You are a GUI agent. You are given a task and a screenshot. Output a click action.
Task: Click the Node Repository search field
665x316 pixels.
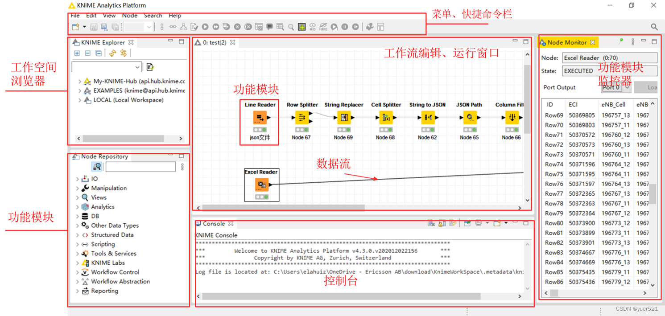click(x=140, y=167)
